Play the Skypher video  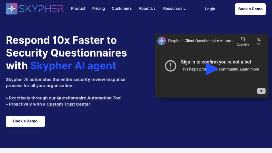[x=211, y=69]
